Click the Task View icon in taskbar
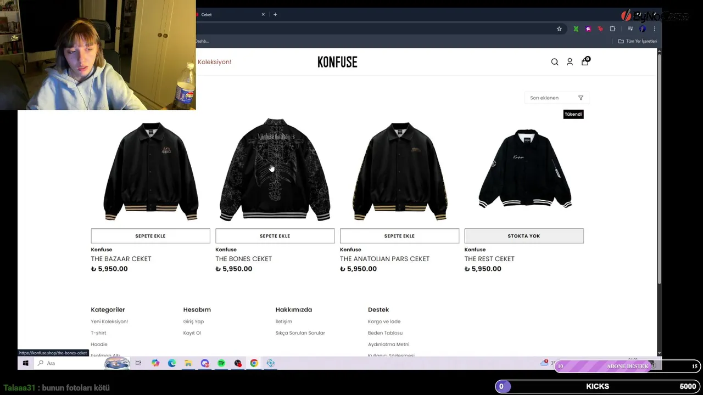Viewport: 703px width, 395px height. click(138, 363)
